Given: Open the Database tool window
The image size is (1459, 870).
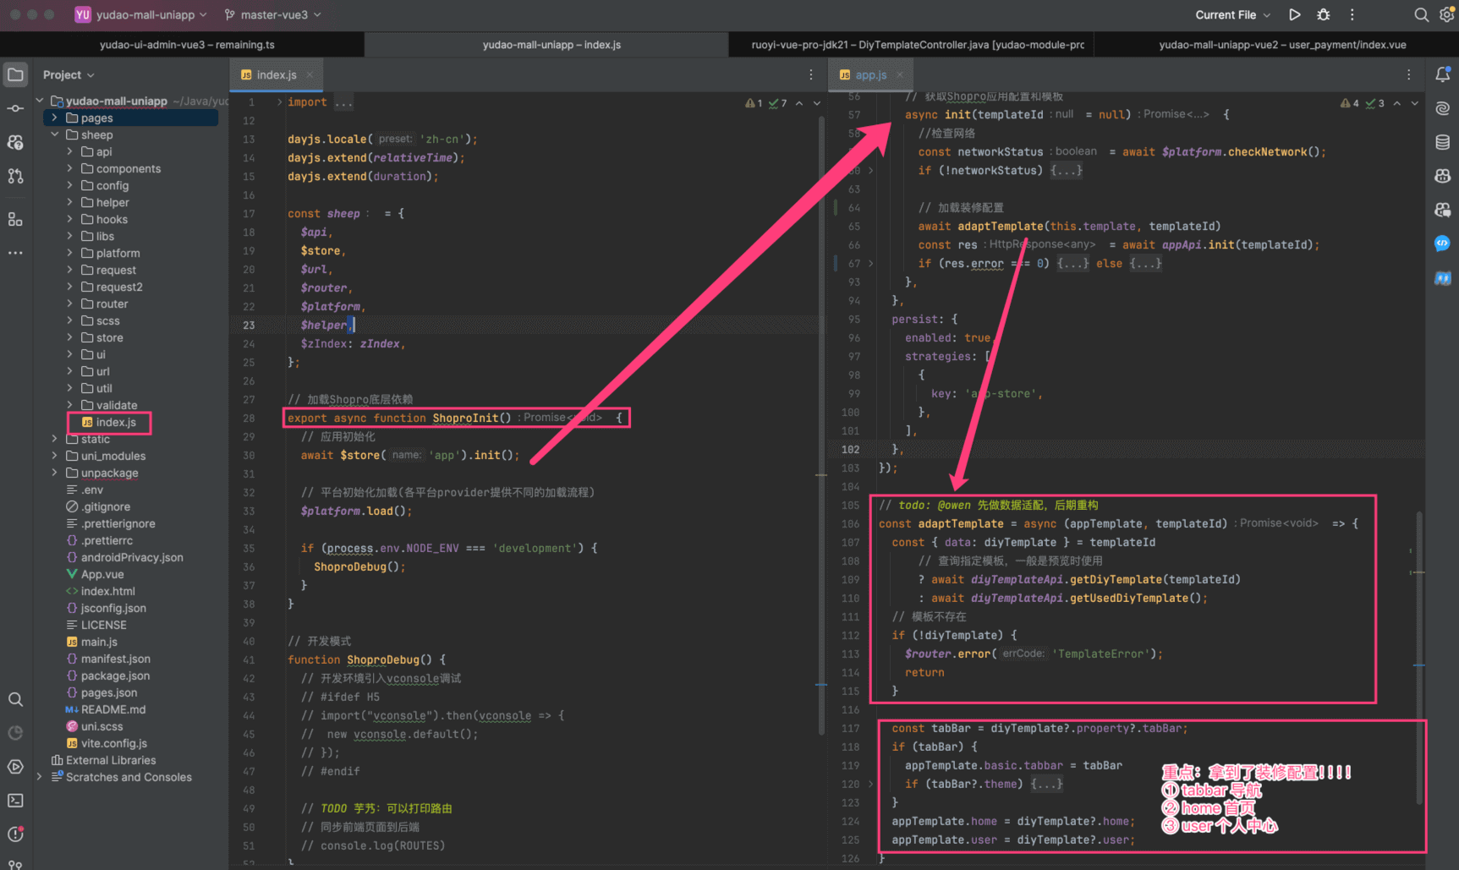Looking at the screenshot, I should pos(1443,142).
